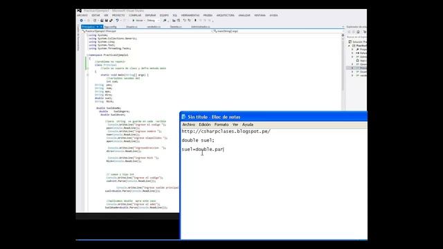Switch to the Administrador.cs editor tab
Viewport: 443px width, 249px height.
coord(201,27)
